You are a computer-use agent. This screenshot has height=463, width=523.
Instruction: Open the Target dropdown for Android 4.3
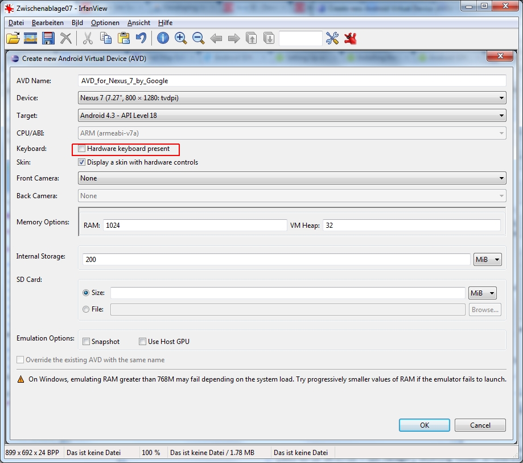292,116
